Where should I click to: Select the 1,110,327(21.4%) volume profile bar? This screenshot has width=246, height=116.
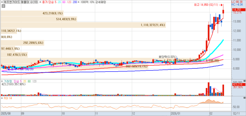pyautogui.click(x=83, y=25)
